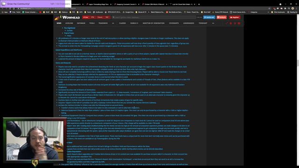Open the Legendaries menu
The height and width of the screenshot is (168, 299).
click(x=189, y=23)
